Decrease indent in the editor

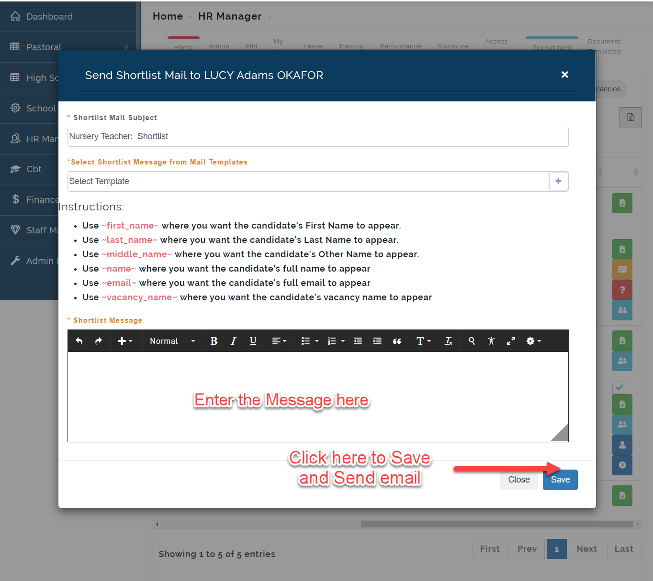pyautogui.click(x=358, y=341)
